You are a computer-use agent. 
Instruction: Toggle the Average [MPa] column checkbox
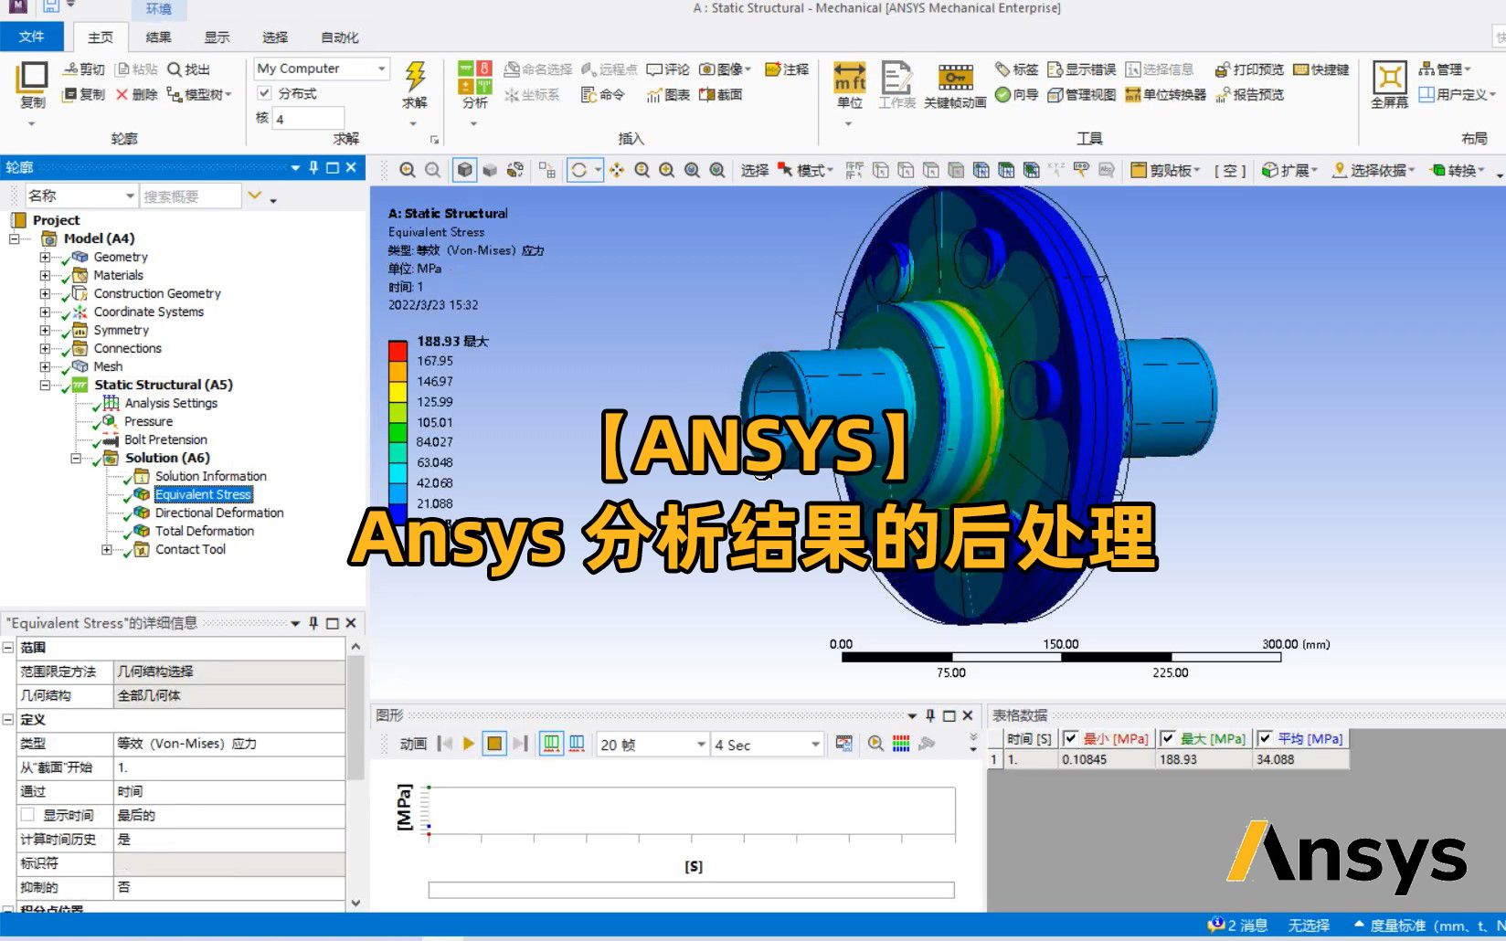pyautogui.click(x=1265, y=738)
